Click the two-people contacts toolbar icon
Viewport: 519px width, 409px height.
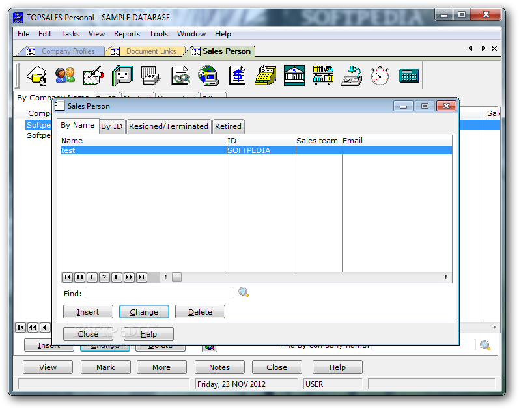[x=65, y=76]
